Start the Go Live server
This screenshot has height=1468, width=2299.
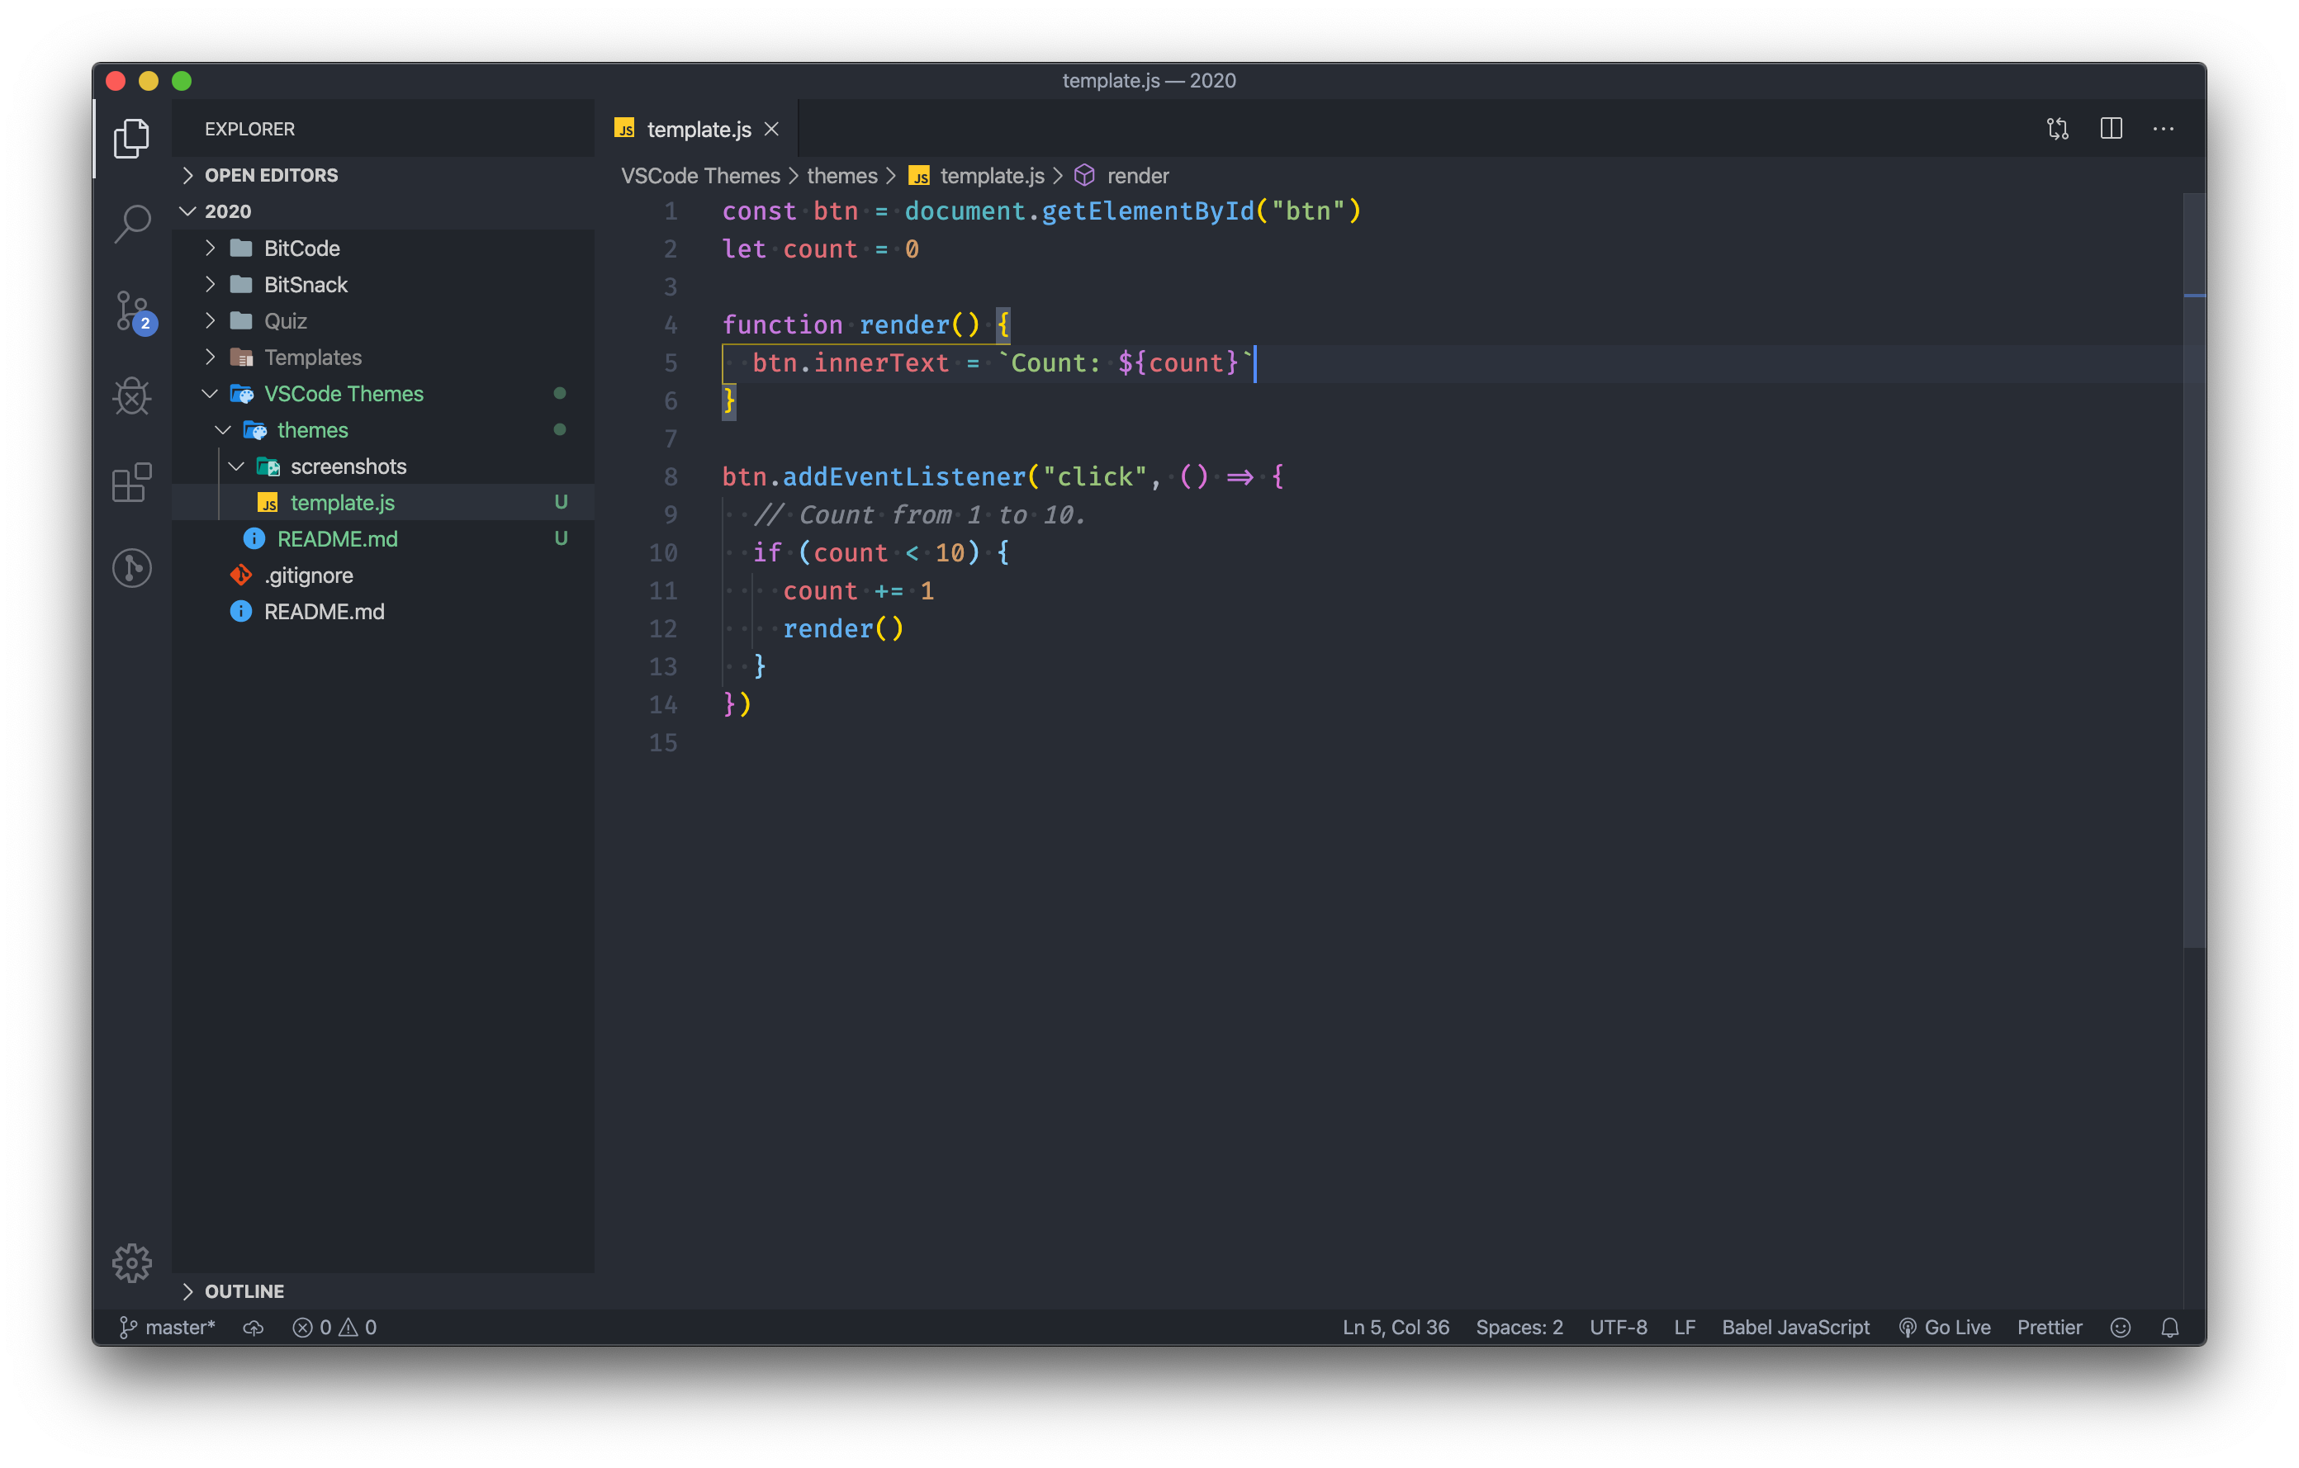[x=1944, y=1328]
